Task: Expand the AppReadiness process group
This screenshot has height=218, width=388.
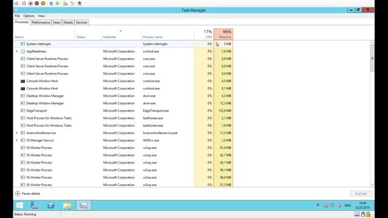Action: pyautogui.click(x=16, y=51)
